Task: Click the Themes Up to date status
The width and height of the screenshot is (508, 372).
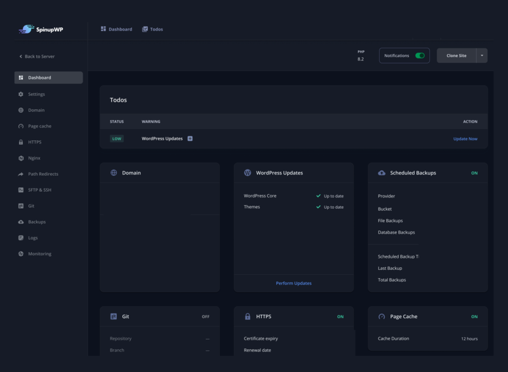Action: [x=330, y=207]
